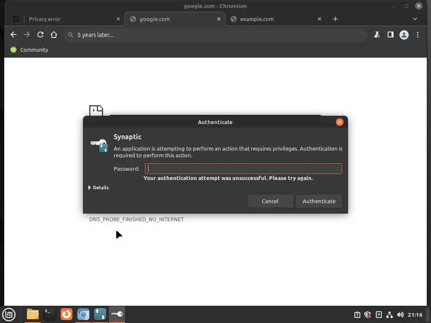This screenshot has height=323, width=431.
Task: Click the Chromium experiments flask icon
Action: pos(377,34)
